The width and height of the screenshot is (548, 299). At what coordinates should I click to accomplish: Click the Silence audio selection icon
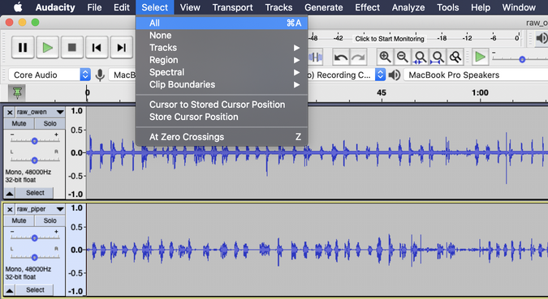coord(315,58)
